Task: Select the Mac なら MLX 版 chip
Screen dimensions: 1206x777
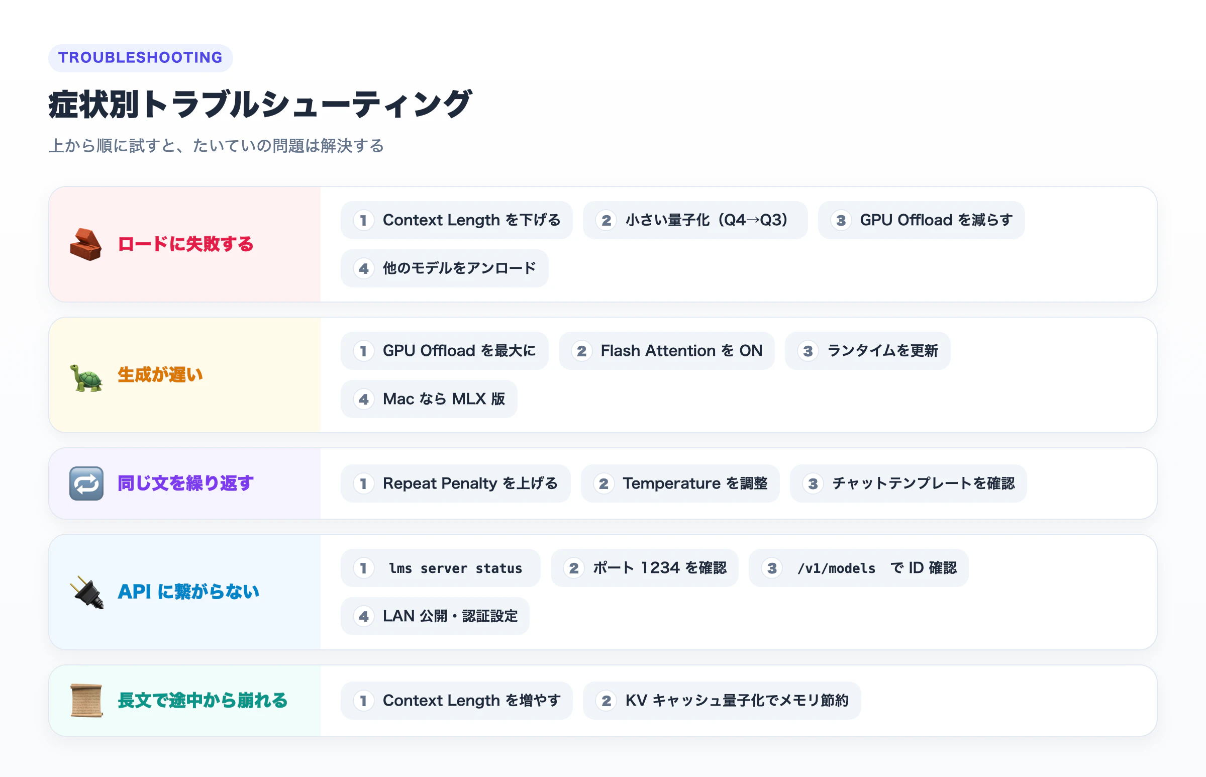Action: pyautogui.click(x=429, y=399)
